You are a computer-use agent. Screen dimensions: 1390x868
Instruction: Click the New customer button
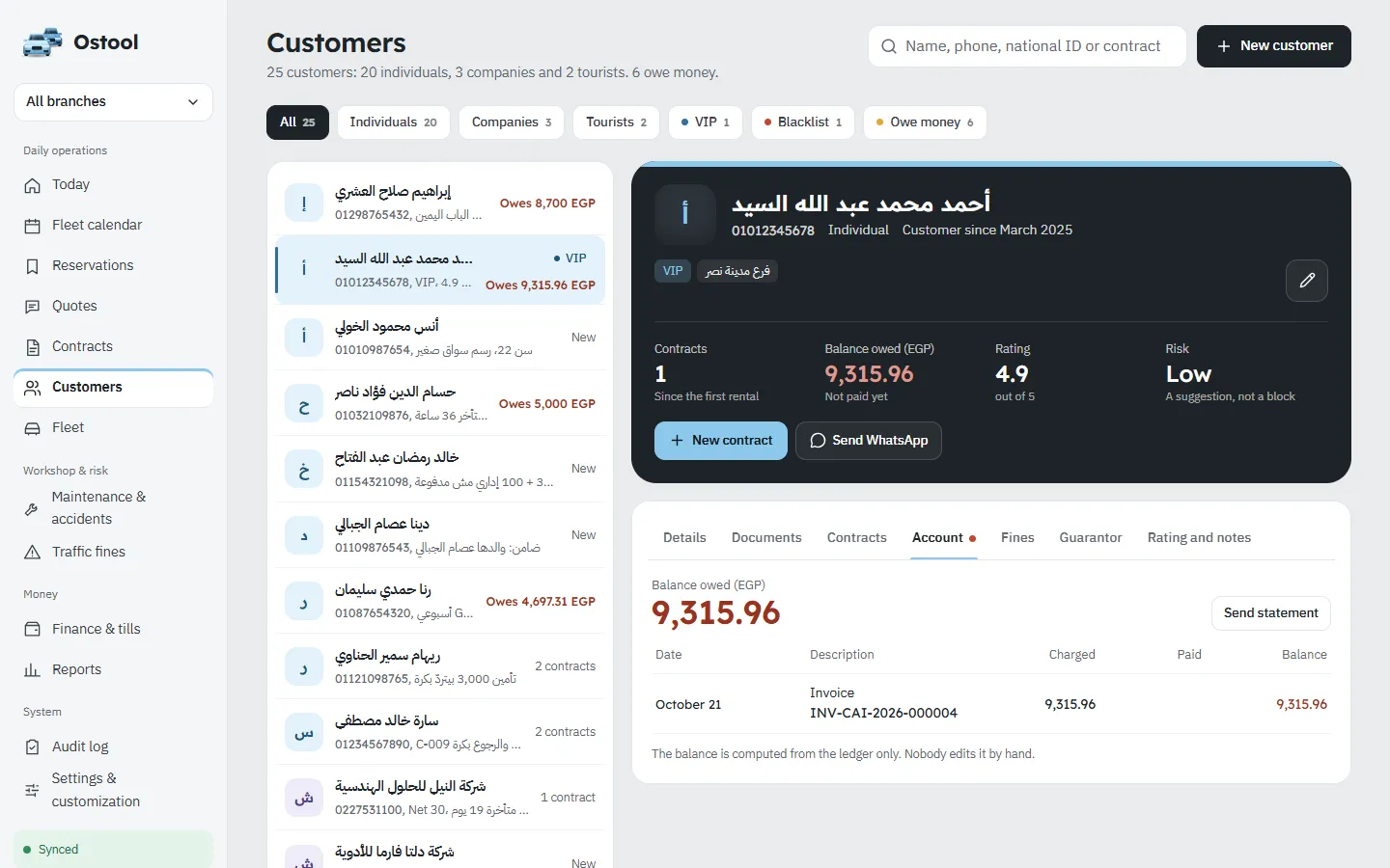(1274, 46)
